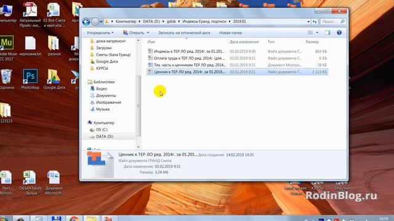Open the OS (C:) drive
The width and height of the screenshot is (394, 221).
[102, 130]
